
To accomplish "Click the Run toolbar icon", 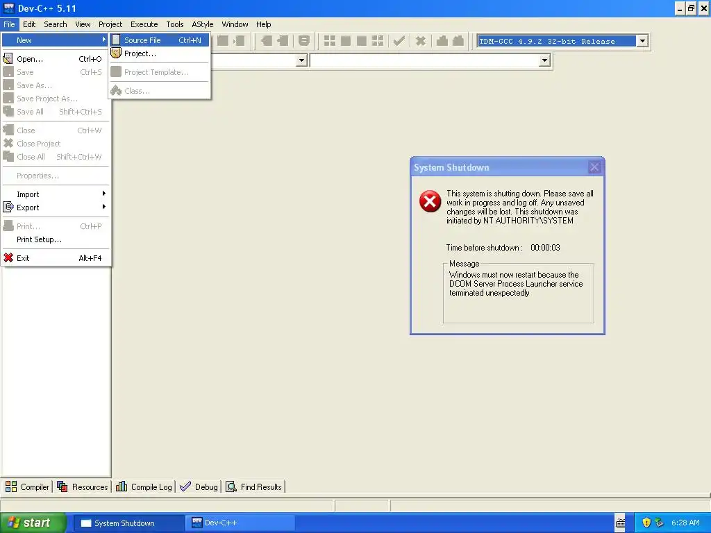I will point(346,41).
